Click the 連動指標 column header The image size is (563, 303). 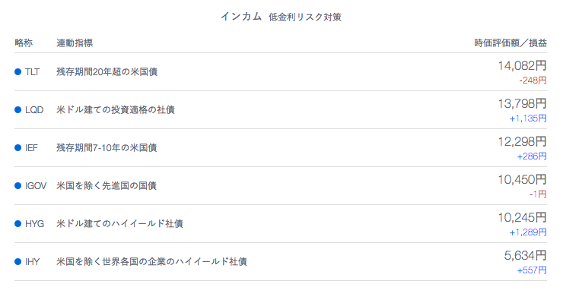point(75,43)
